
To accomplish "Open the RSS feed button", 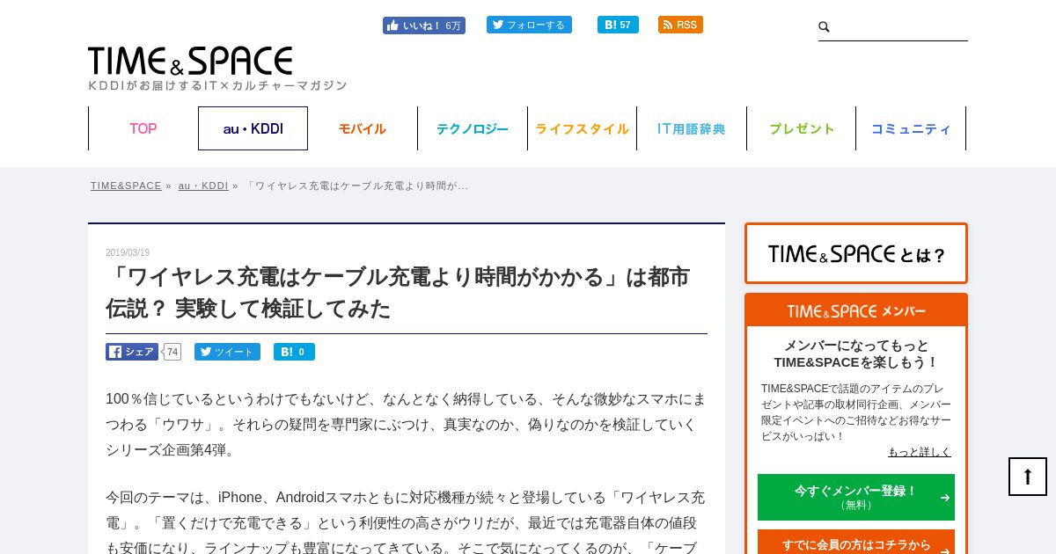I will 680,25.
